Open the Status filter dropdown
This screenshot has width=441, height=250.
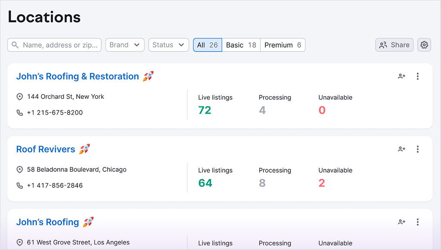tap(168, 45)
